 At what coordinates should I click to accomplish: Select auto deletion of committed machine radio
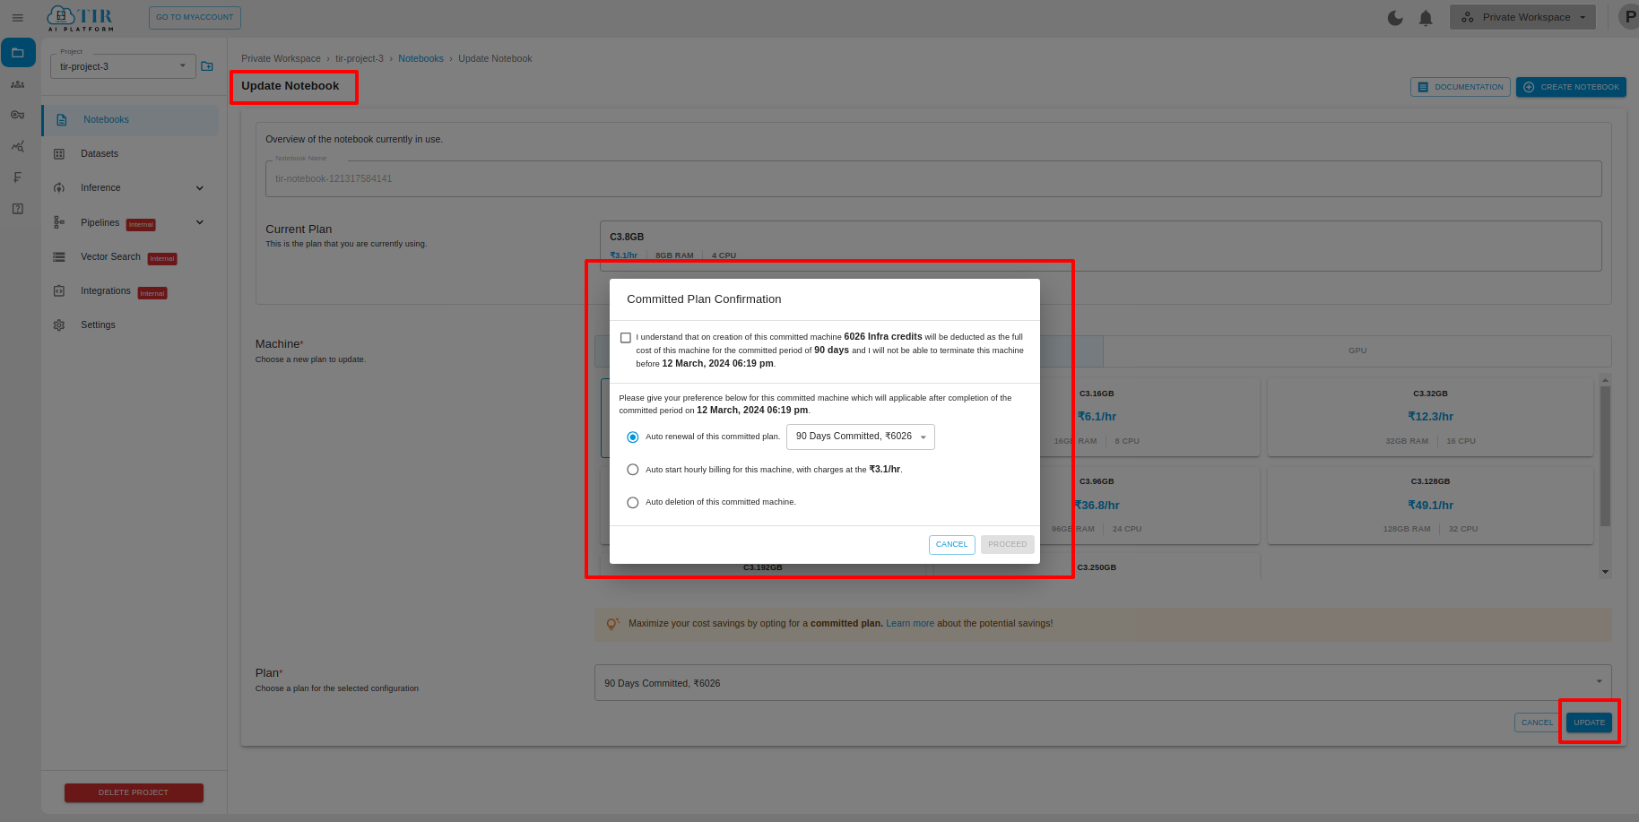coord(633,503)
